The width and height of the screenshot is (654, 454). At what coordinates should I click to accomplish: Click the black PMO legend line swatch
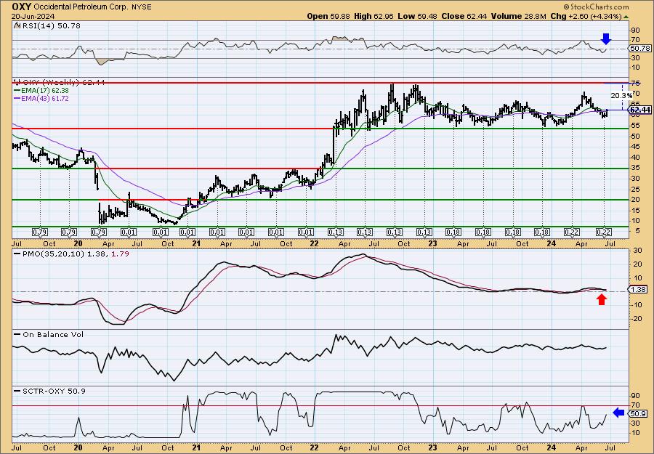coord(18,253)
